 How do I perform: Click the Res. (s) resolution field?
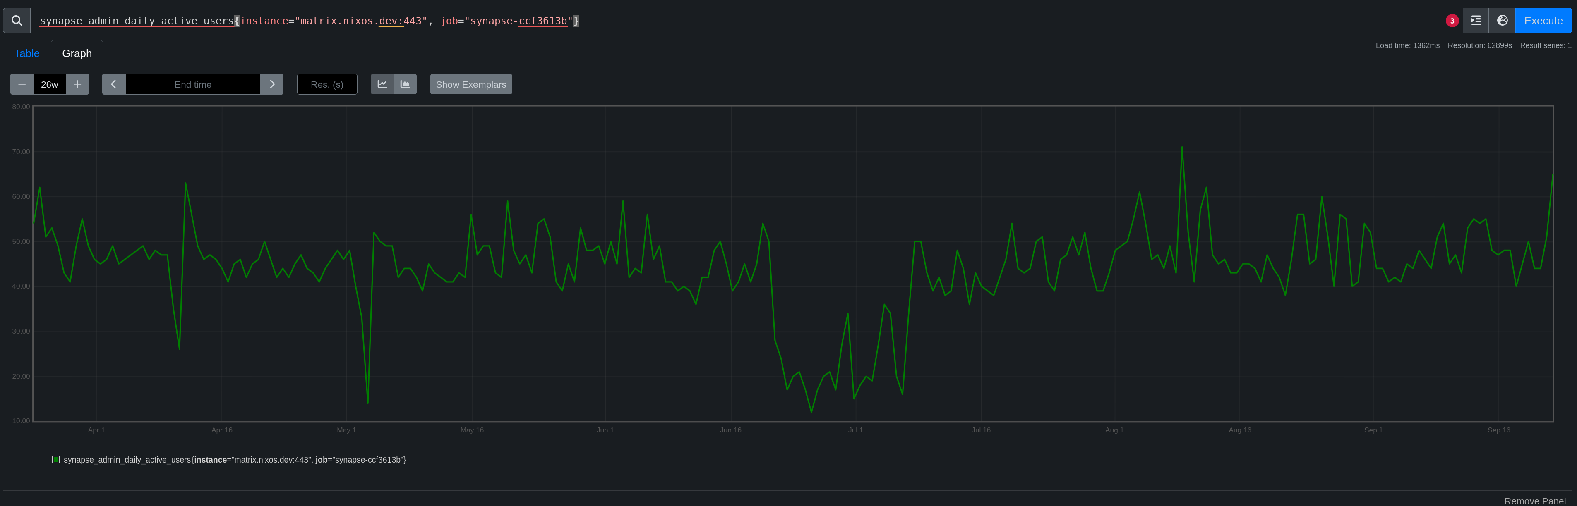(x=327, y=84)
